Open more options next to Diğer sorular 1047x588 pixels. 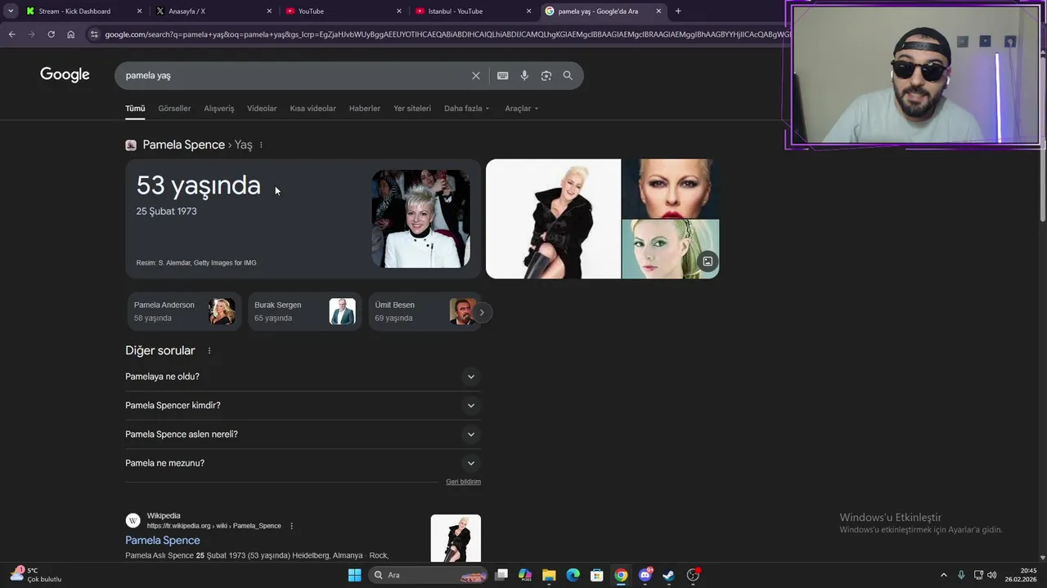point(209,350)
